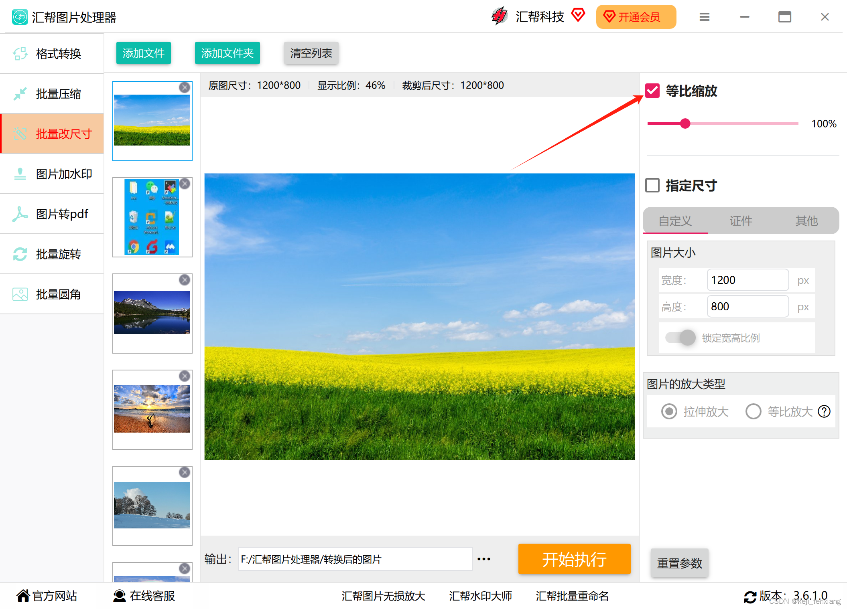Select the snowy trees image thumbnail
Screen dimensions: 847x609
point(152,506)
